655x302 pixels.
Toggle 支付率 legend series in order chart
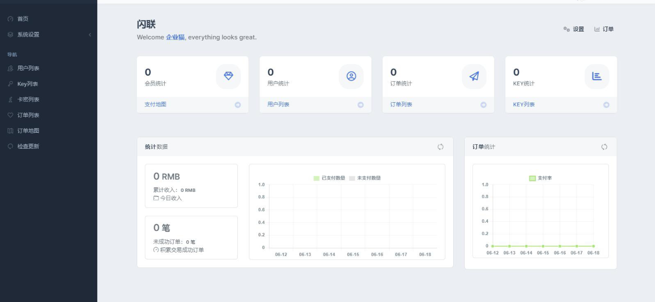tap(541, 178)
